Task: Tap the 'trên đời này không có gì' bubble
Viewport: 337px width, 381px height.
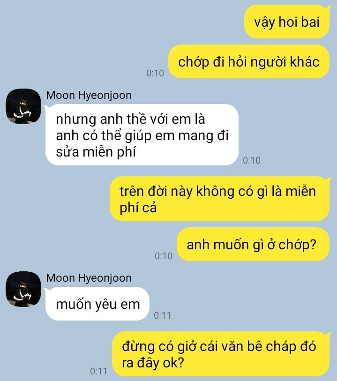Action: click(220, 199)
